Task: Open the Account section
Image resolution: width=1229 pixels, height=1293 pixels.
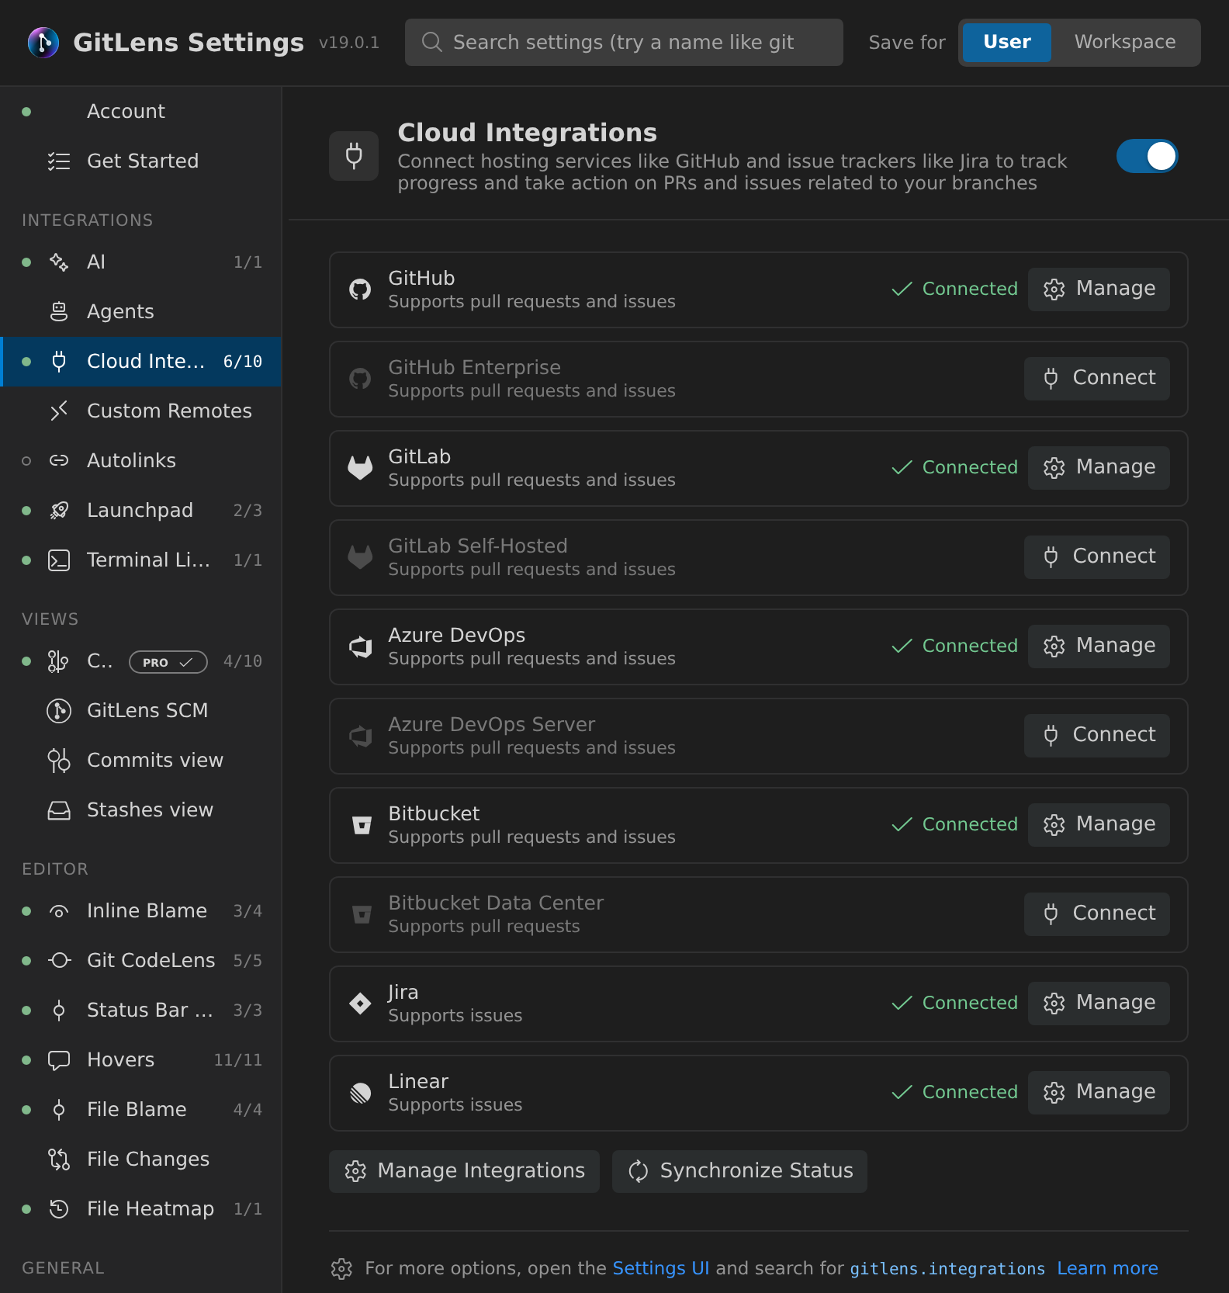Action: pos(140,112)
